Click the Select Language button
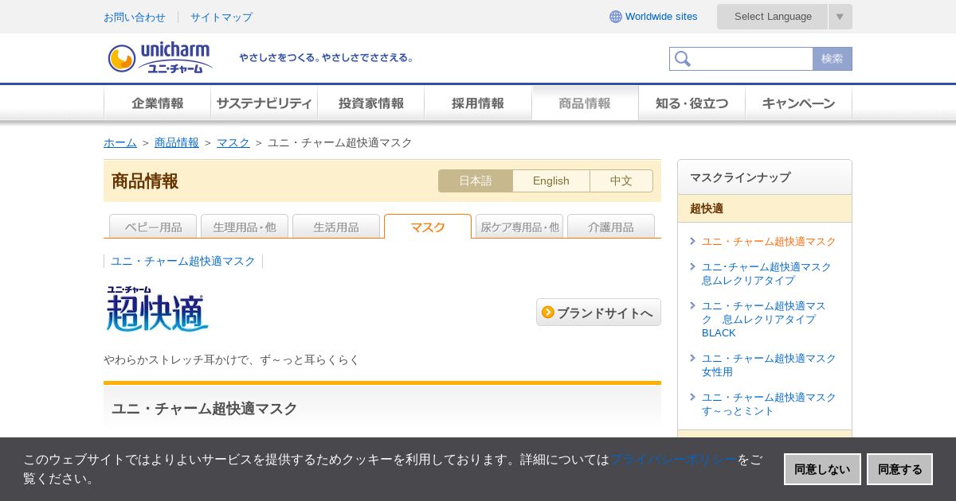The image size is (956, 501). click(773, 17)
